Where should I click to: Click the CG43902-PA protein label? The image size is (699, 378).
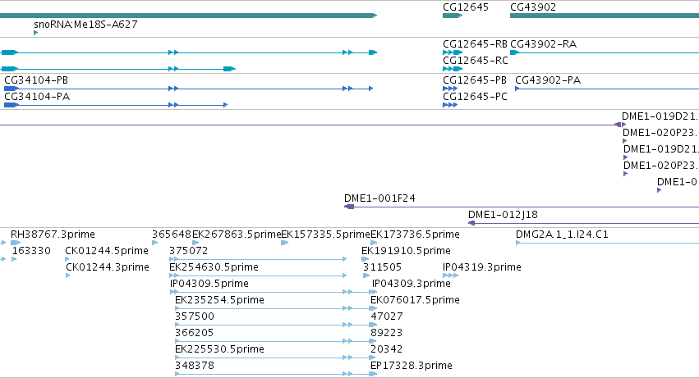click(x=548, y=80)
